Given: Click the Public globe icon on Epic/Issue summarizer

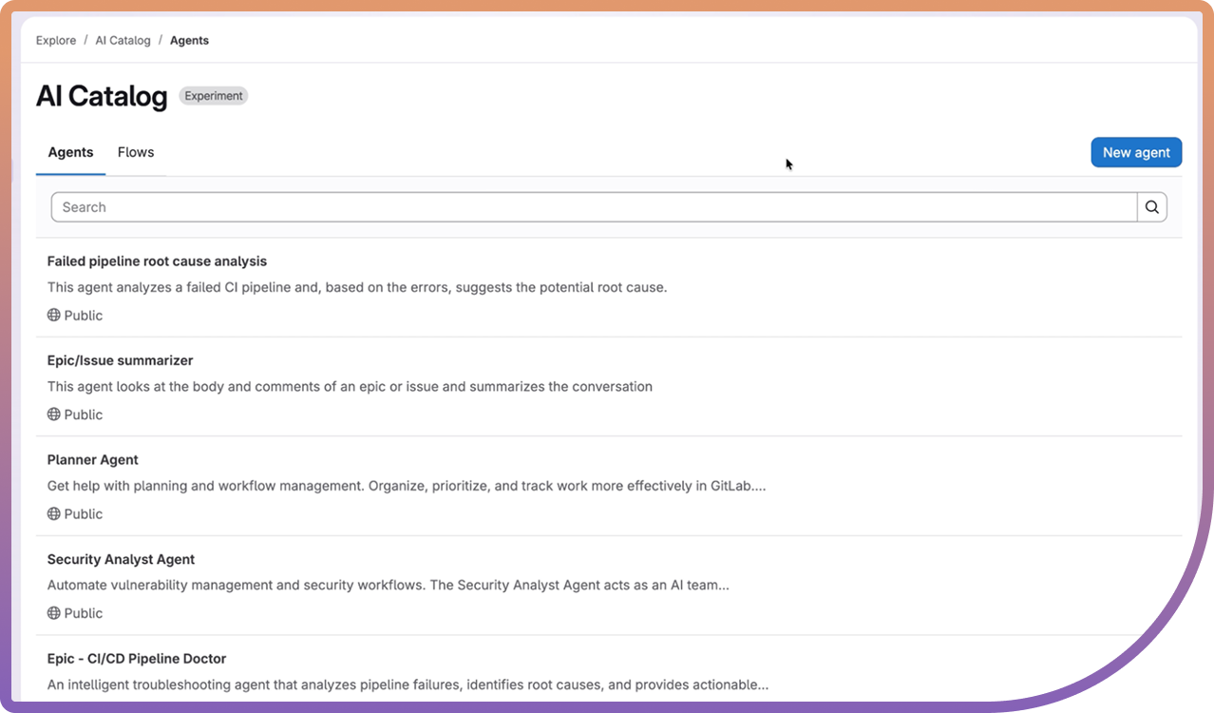Looking at the screenshot, I should [53, 414].
